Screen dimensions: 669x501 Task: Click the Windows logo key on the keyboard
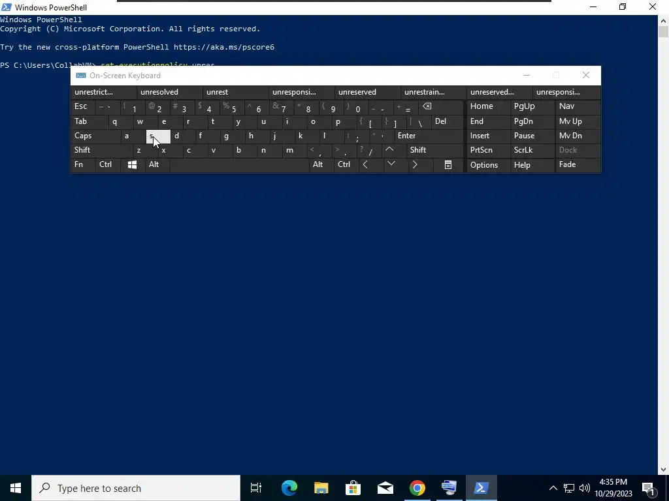coord(132,164)
